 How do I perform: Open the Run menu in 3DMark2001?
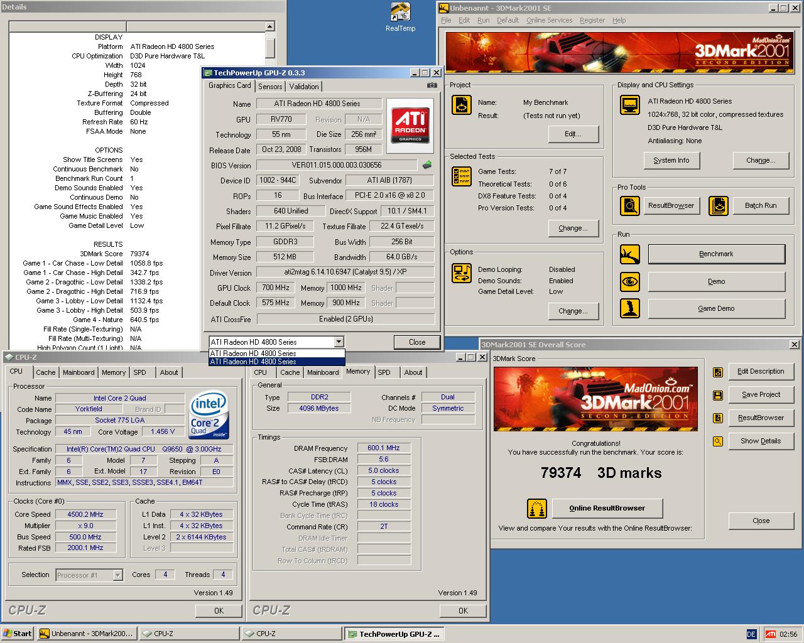483,20
